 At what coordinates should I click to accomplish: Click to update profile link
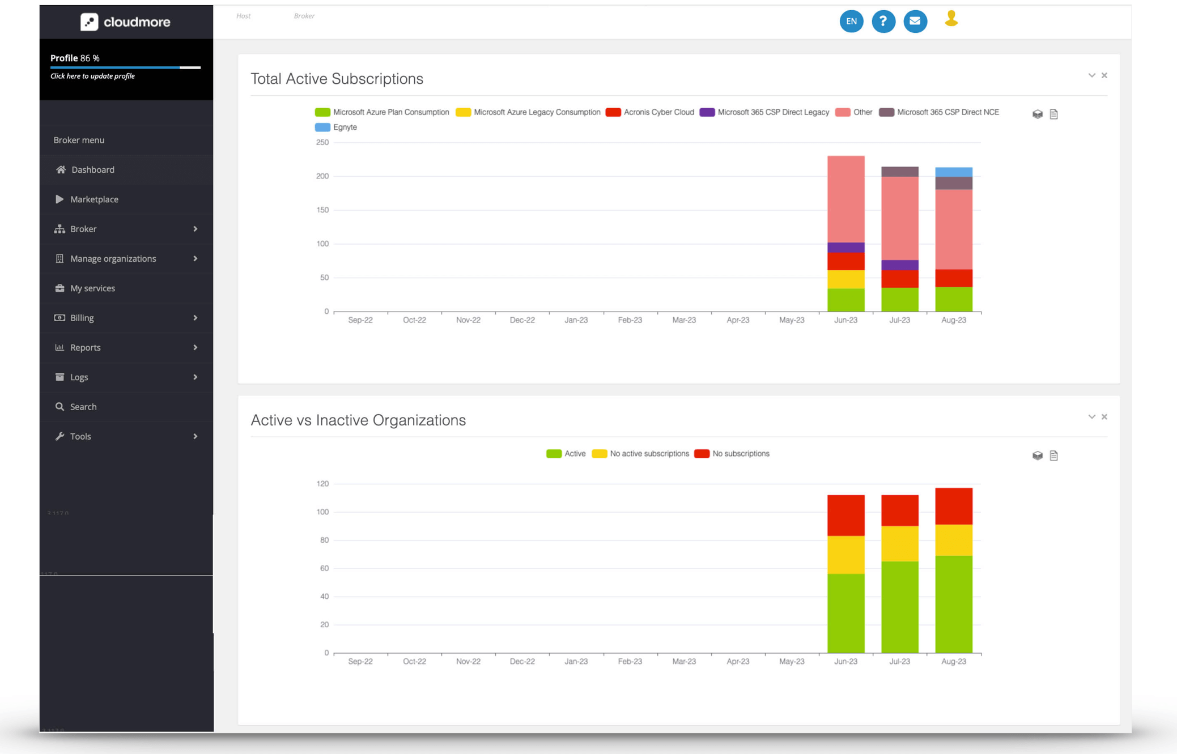click(92, 76)
